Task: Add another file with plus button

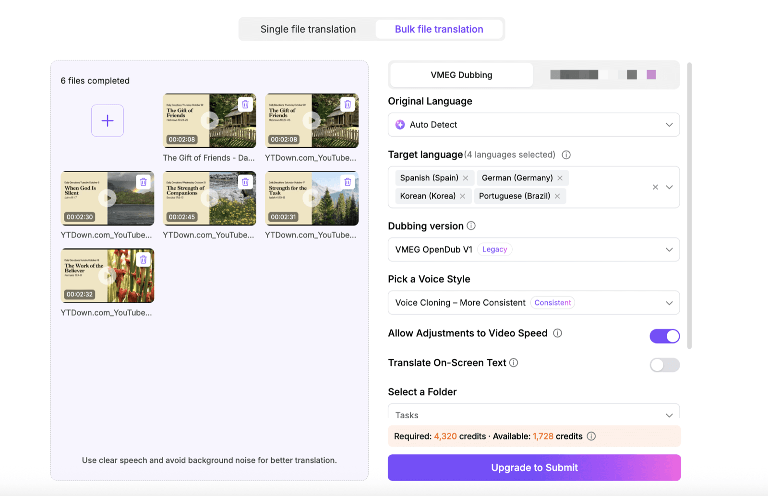Action: [x=108, y=120]
